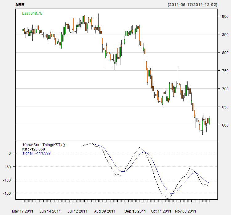Click the 850 price axis label
231x215 pixels.
(x=225, y=34)
